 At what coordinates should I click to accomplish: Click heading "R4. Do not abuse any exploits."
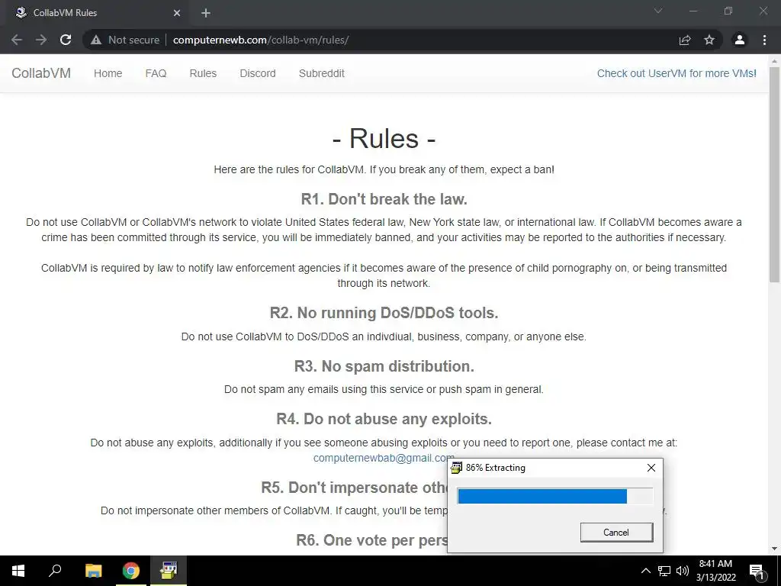pos(384,419)
